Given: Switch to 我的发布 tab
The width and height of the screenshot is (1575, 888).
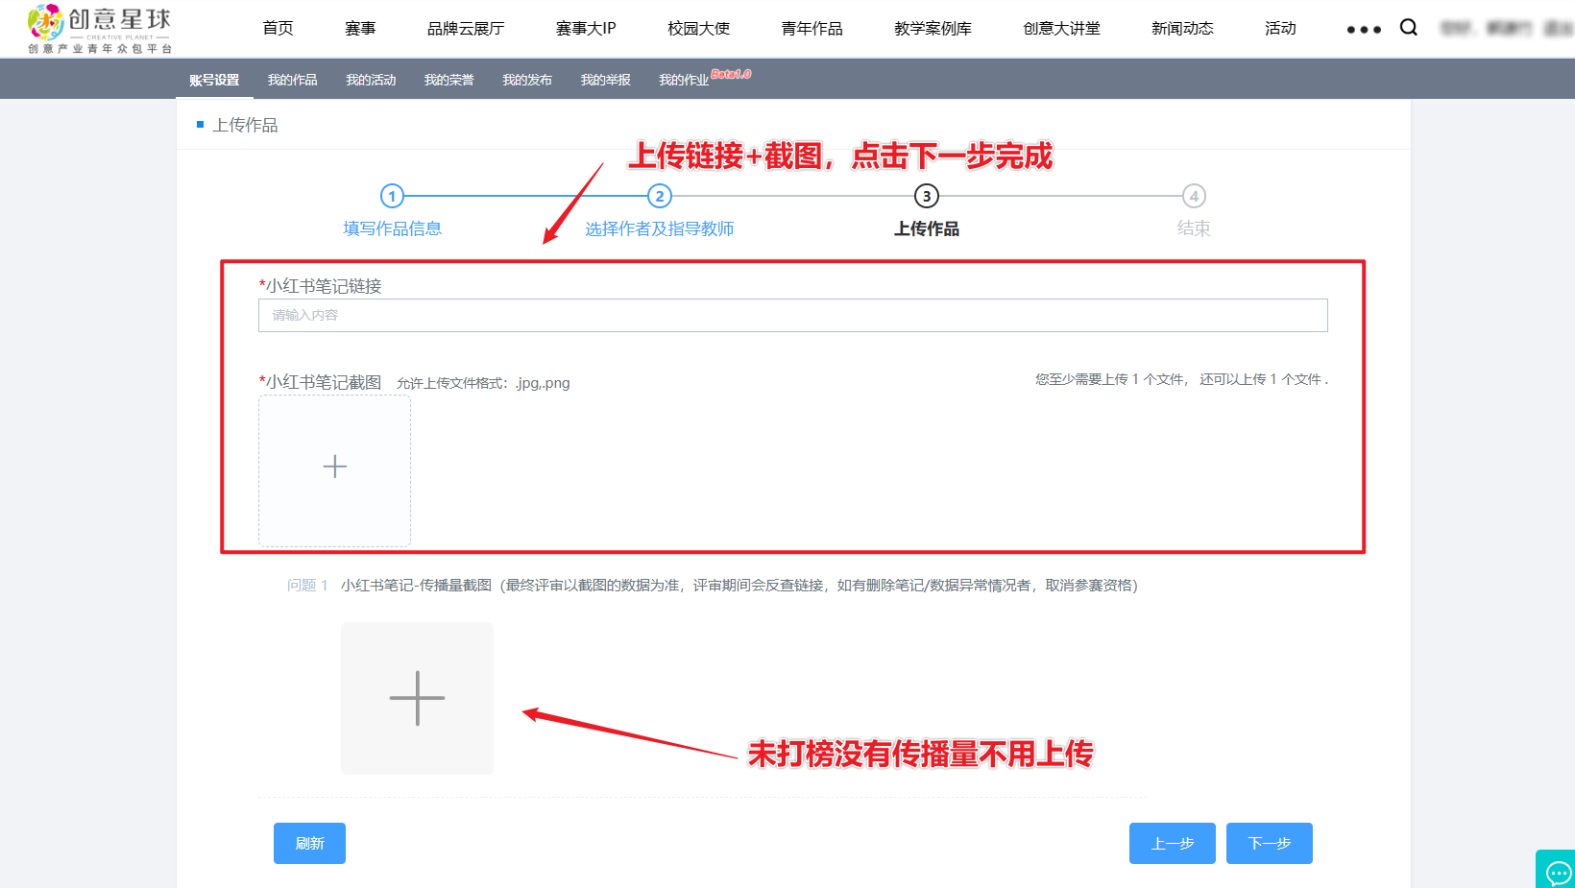Looking at the screenshot, I should pos(527,80).
